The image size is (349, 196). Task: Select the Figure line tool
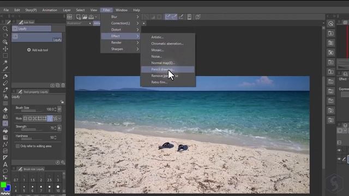tap(5, 144)
